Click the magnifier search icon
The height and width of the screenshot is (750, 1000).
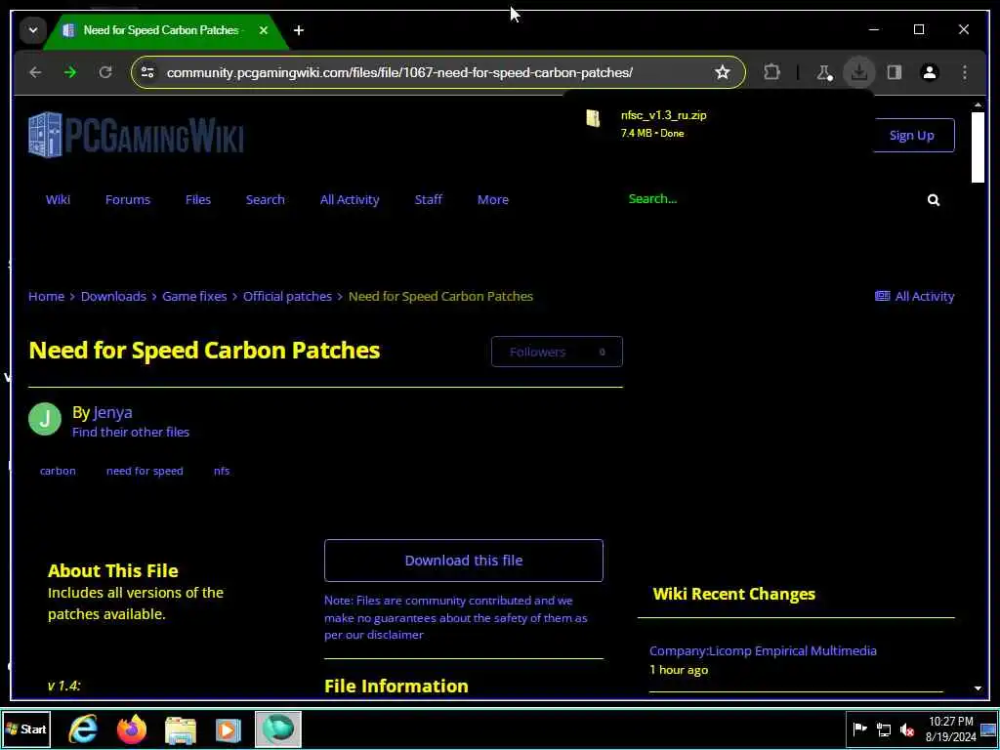[934, 200]
